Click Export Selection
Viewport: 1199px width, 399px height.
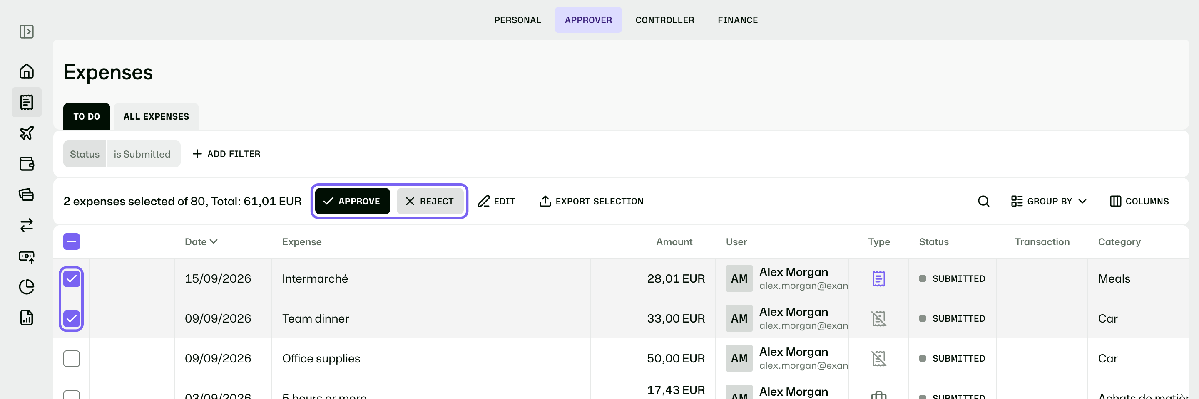pyautogui.click(x=591, y=201)
